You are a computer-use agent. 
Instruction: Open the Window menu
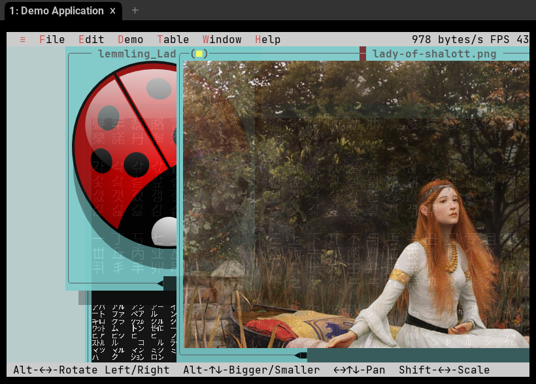point(222,40)
